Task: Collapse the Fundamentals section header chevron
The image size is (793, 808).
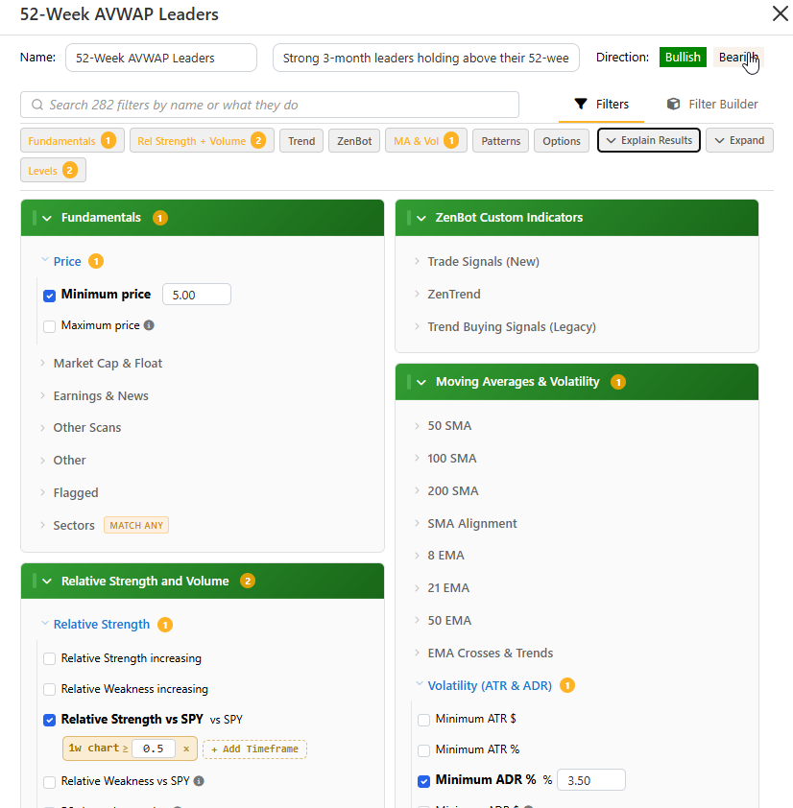Action: click(47, 218)
